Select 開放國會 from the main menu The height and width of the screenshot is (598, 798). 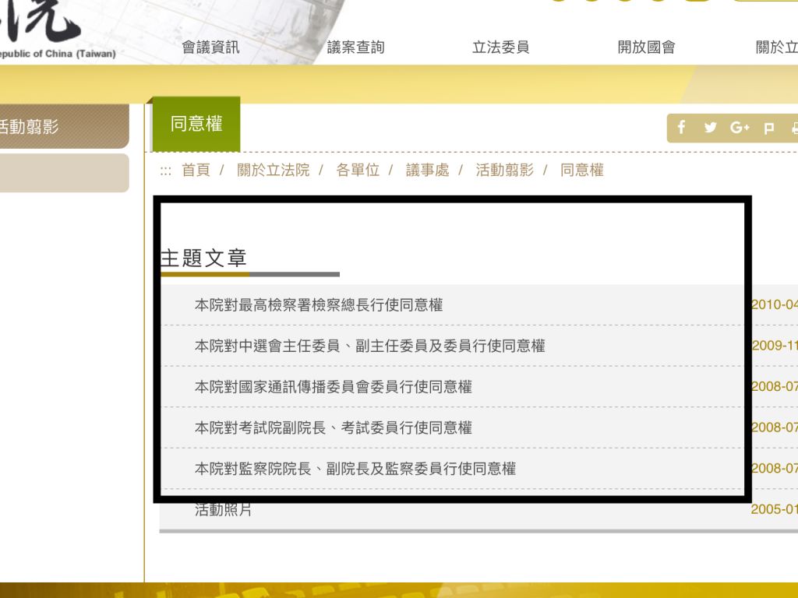pos(646,47)
